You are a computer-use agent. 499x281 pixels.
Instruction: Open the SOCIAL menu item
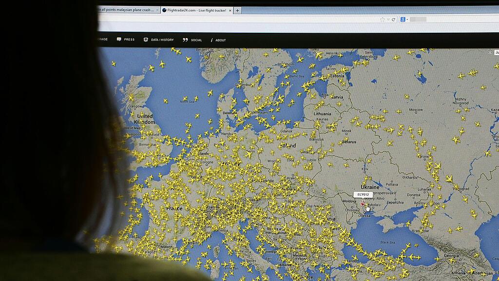[196, 40]
